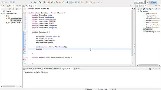
Task: Click the Next Annotation arrow icon
Action: [82, 2]
